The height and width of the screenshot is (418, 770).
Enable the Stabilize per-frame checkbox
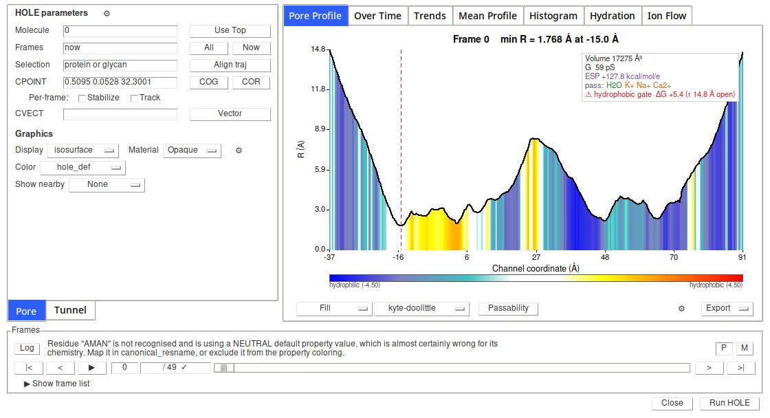[82, 98]
